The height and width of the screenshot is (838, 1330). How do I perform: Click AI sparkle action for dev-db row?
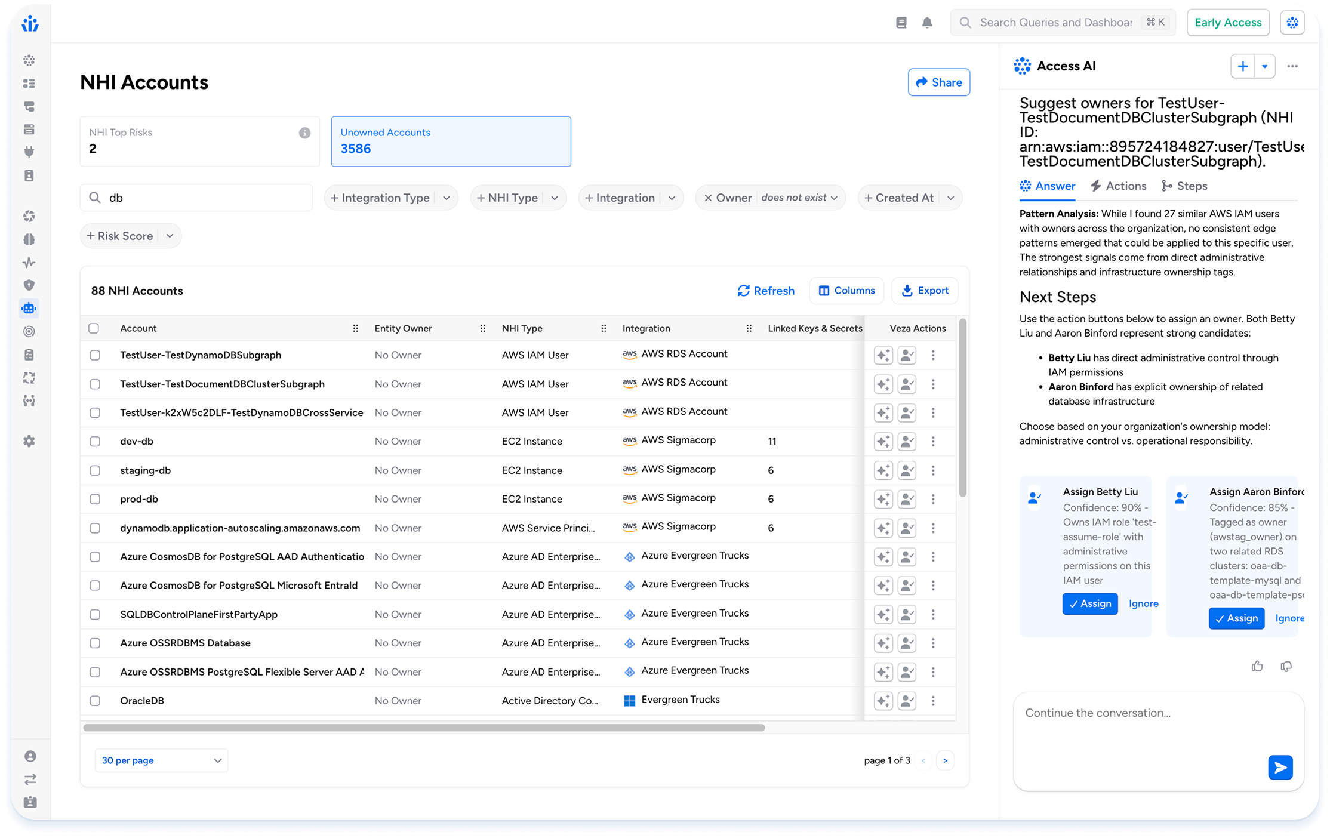click(883, 442)
